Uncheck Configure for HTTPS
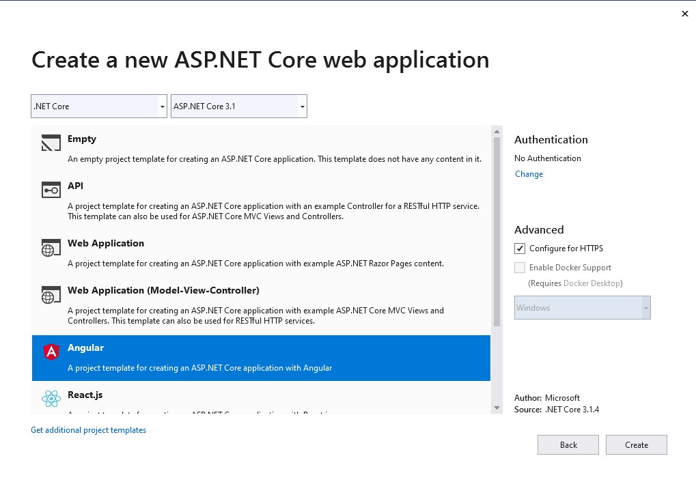The height and width of the screenshot is (482, 696). pos(520,249)
